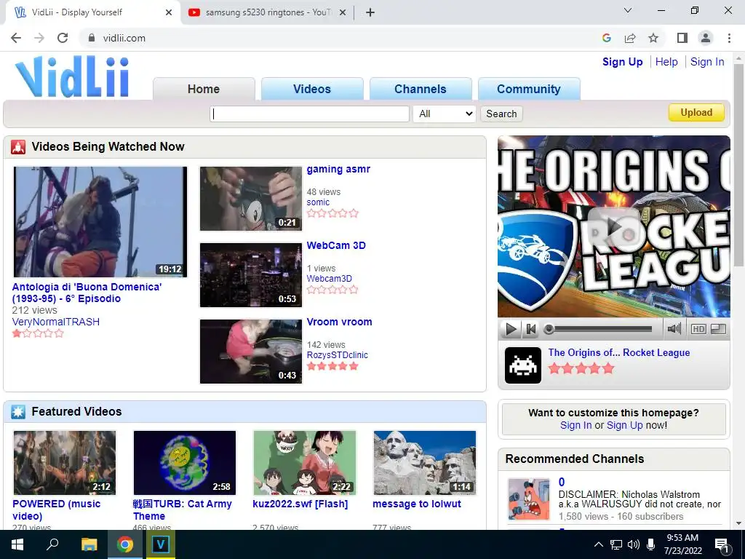Open the Chrome three-dot menu
This screenshot has width=745, height=559.
point(729,38)
